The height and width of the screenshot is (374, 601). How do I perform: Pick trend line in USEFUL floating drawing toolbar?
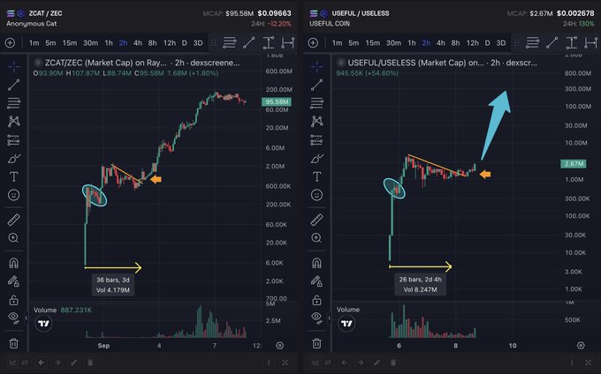(x=552, y=43)
